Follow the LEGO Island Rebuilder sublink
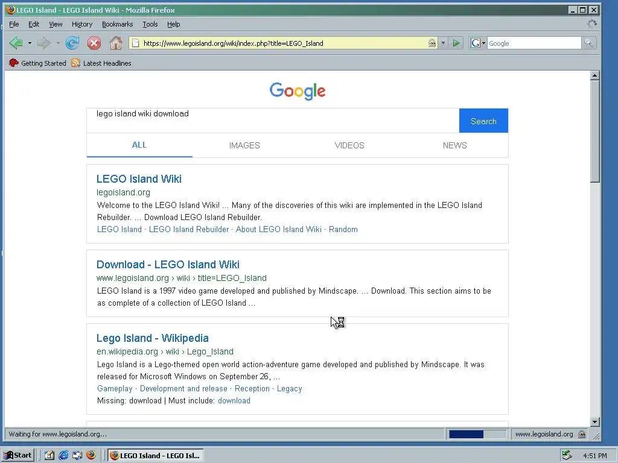The image size is (618, 463). tap(189, 229)
